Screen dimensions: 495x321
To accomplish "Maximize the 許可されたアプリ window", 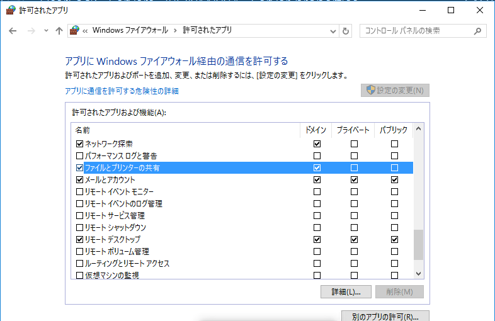I will pyautogui.click(x=451, y=11).
